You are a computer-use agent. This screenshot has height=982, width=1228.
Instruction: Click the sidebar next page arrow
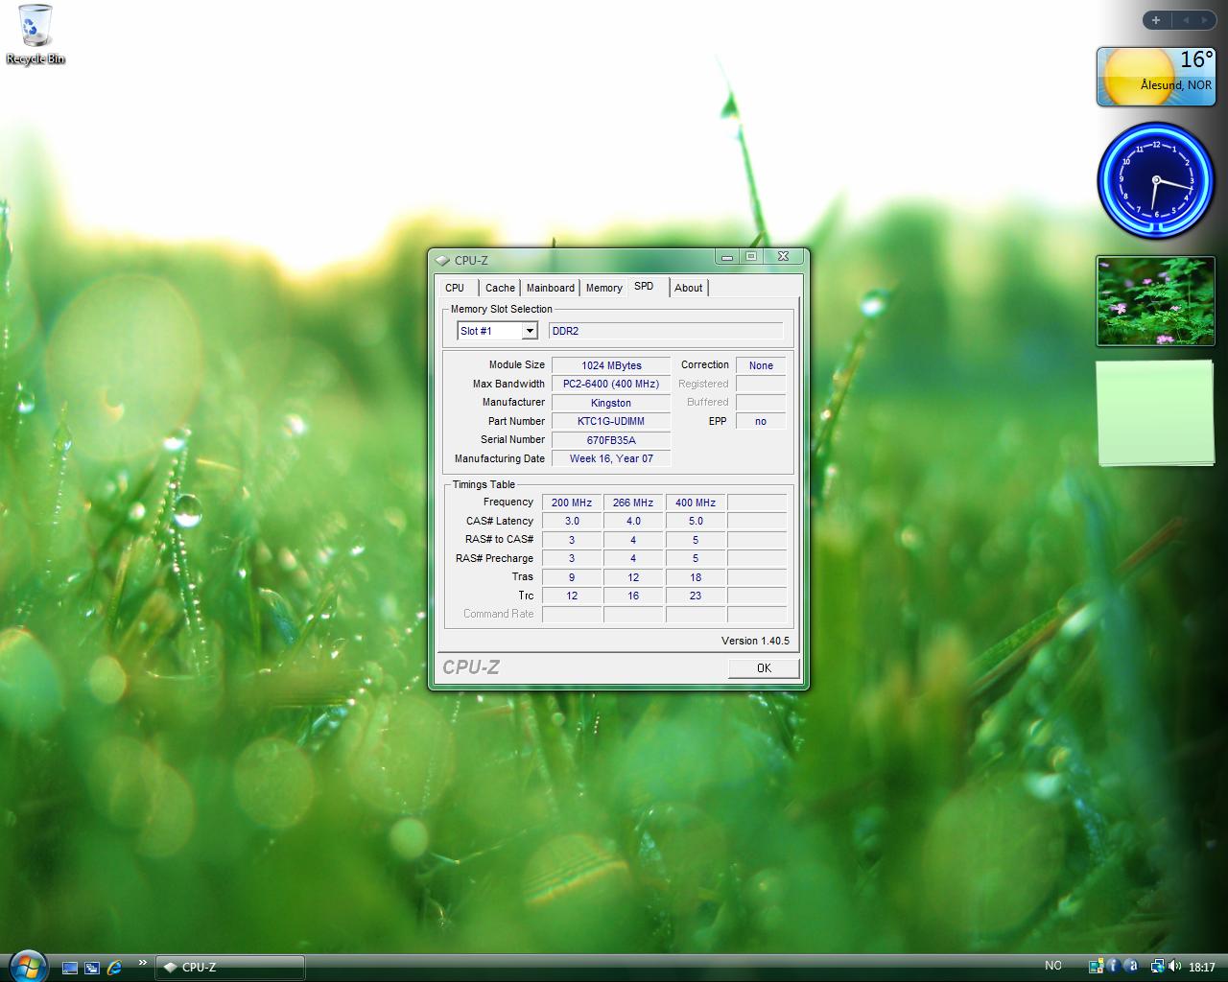pyautogui.click(x=1205, y=20)
